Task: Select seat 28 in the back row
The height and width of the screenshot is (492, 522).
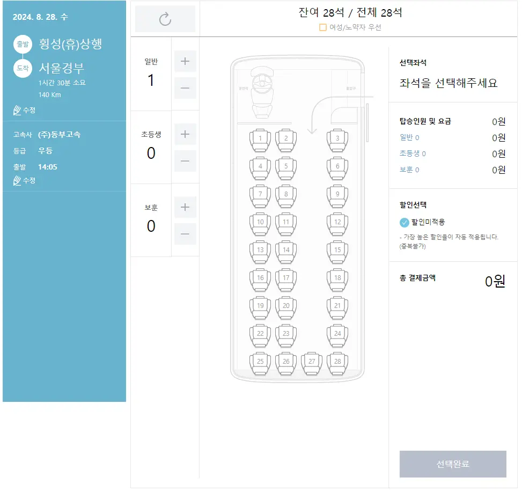Action: click(337, 362)
